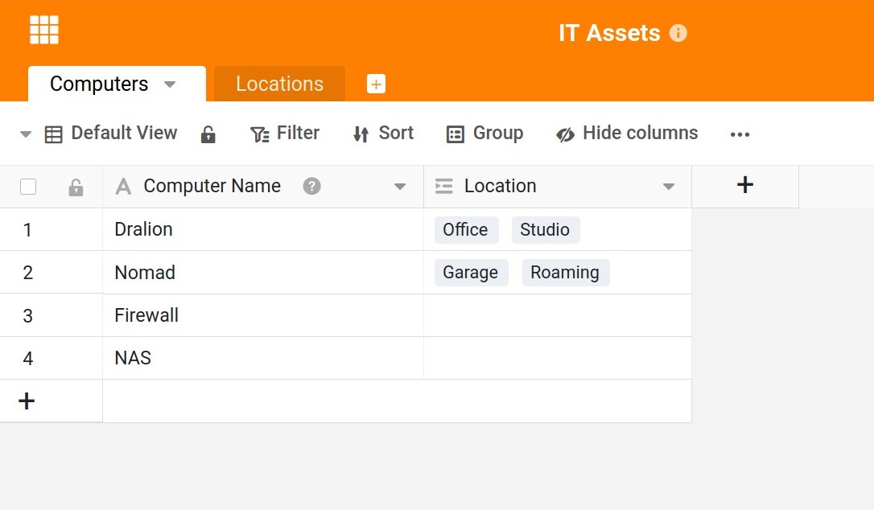
Task: Open Computer Name column dropdown
Action: point(399,187)
